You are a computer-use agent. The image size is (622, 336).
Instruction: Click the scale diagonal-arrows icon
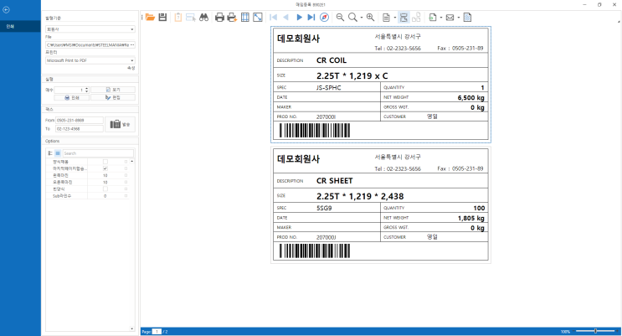pos(258,17)
